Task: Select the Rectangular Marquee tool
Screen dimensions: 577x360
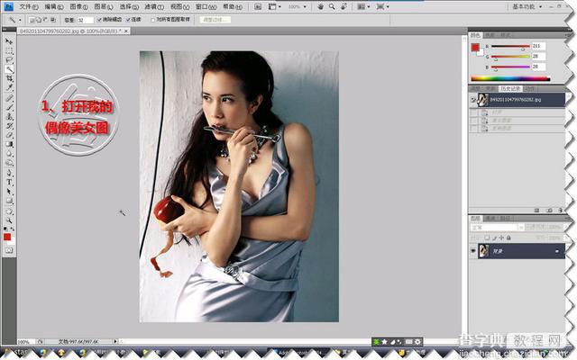Action: click(9, 50)
